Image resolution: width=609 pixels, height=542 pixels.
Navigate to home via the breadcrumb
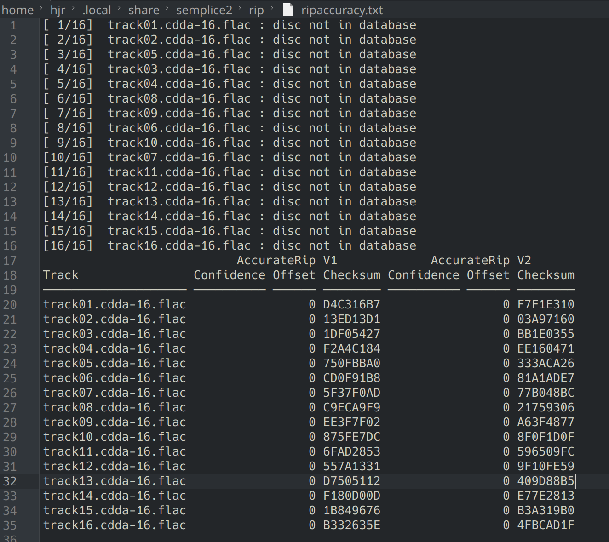[17, 10]
